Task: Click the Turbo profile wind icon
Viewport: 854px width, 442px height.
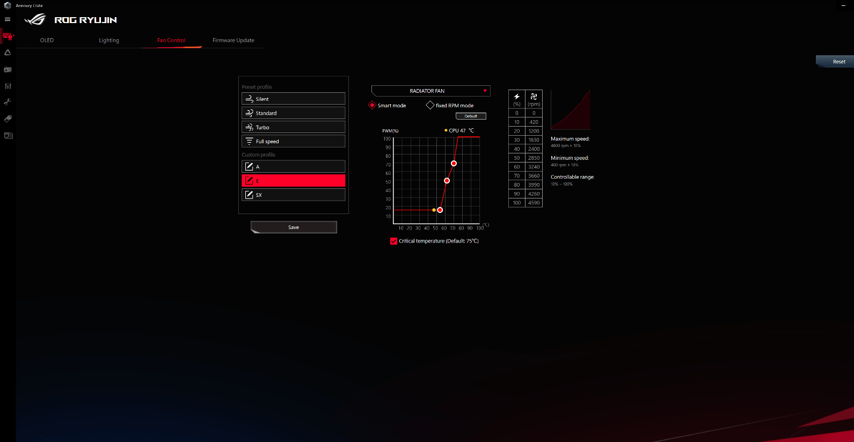Action: (249, 127)
